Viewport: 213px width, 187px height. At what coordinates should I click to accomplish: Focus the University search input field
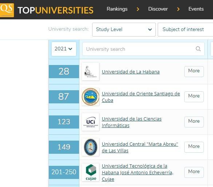pyautogui.click(x=143, y=49)
